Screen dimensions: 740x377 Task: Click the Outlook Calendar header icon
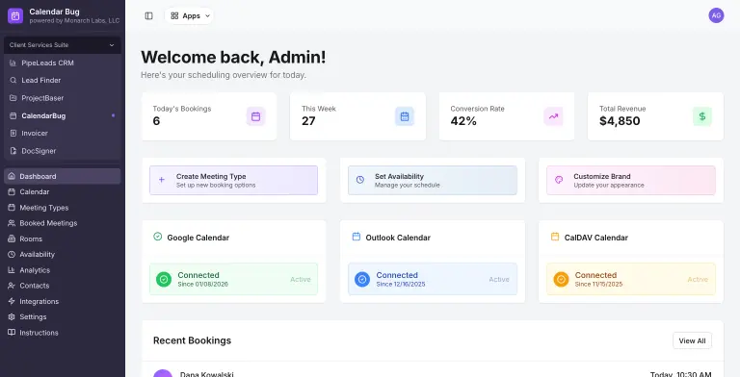pos(357,237)
